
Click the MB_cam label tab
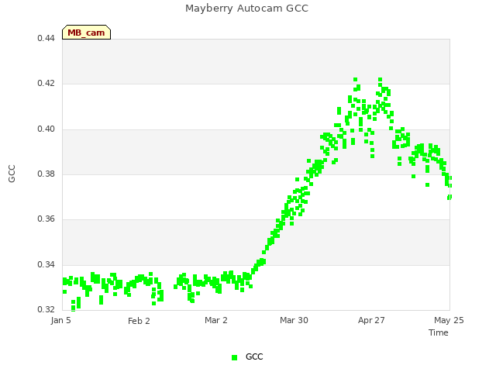86,33
